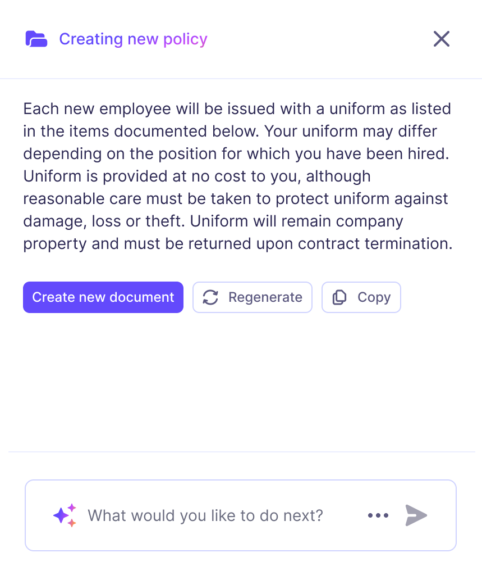Click the Create new document button
Image resolution: width=482 pixels, height=580 pixels.
pyautogui.click(x=103, y=297)
